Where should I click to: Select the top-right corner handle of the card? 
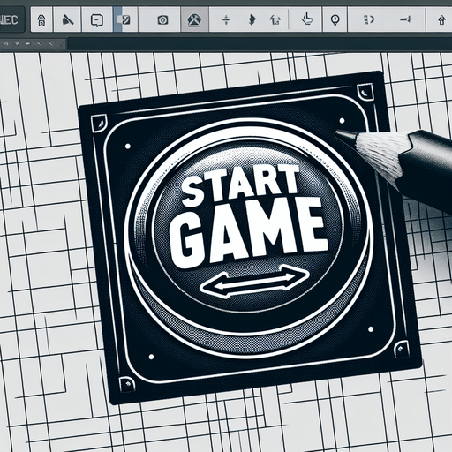coord(365,92)
